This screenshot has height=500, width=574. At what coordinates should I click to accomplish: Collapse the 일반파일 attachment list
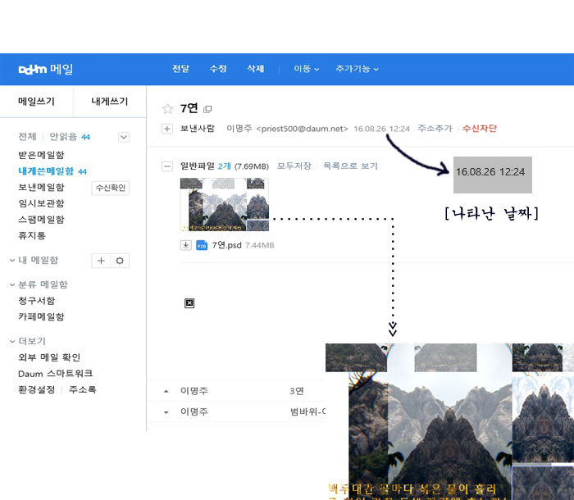click(167, 166)
